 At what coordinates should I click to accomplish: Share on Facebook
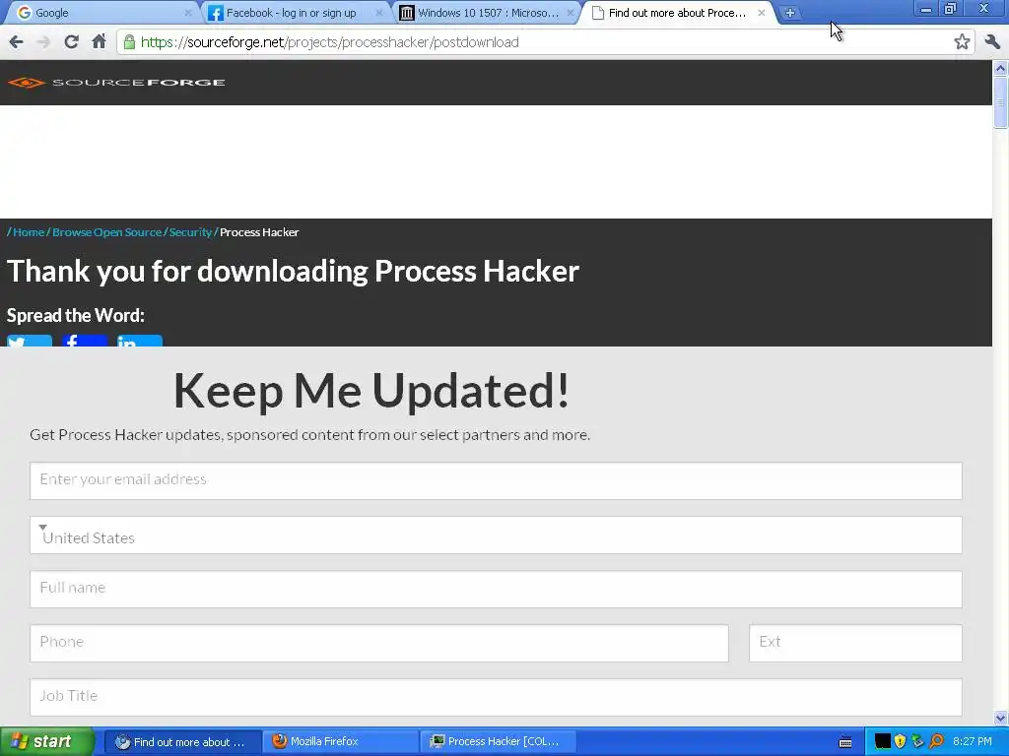pyautogui.click(x=85, y=341)
